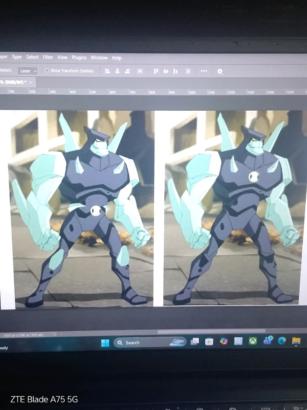Align bottom edges icon
Image resolution: width=307 pixels, height=410 pixels.
[176, 71]
